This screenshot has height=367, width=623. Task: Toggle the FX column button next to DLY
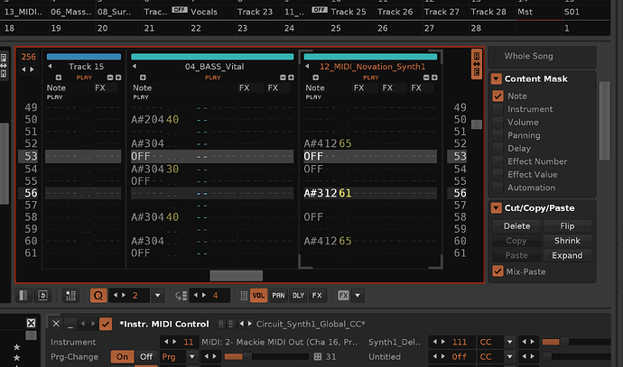317,295
